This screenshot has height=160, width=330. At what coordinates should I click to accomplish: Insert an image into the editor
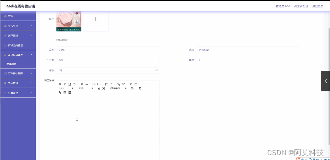click(x=65, y=93)
